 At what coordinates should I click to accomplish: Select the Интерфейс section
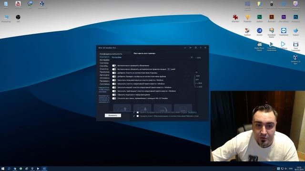pos(104,60)
